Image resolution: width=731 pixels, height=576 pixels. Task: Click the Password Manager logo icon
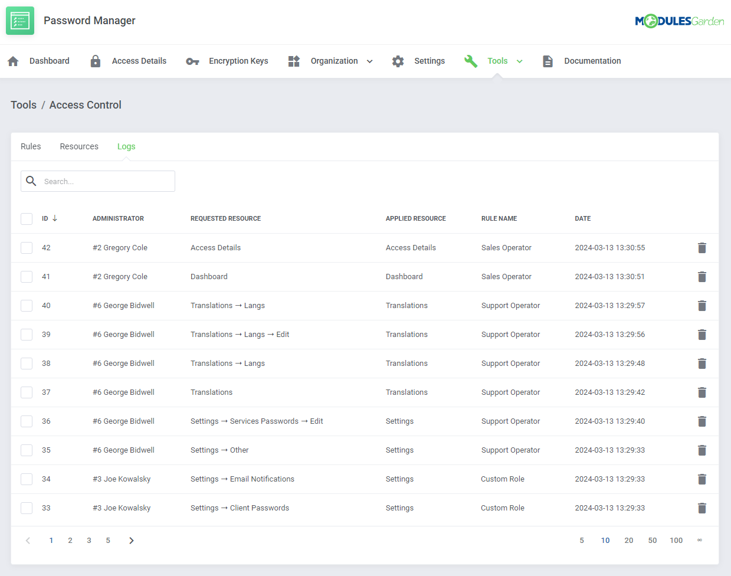[20, 21]
